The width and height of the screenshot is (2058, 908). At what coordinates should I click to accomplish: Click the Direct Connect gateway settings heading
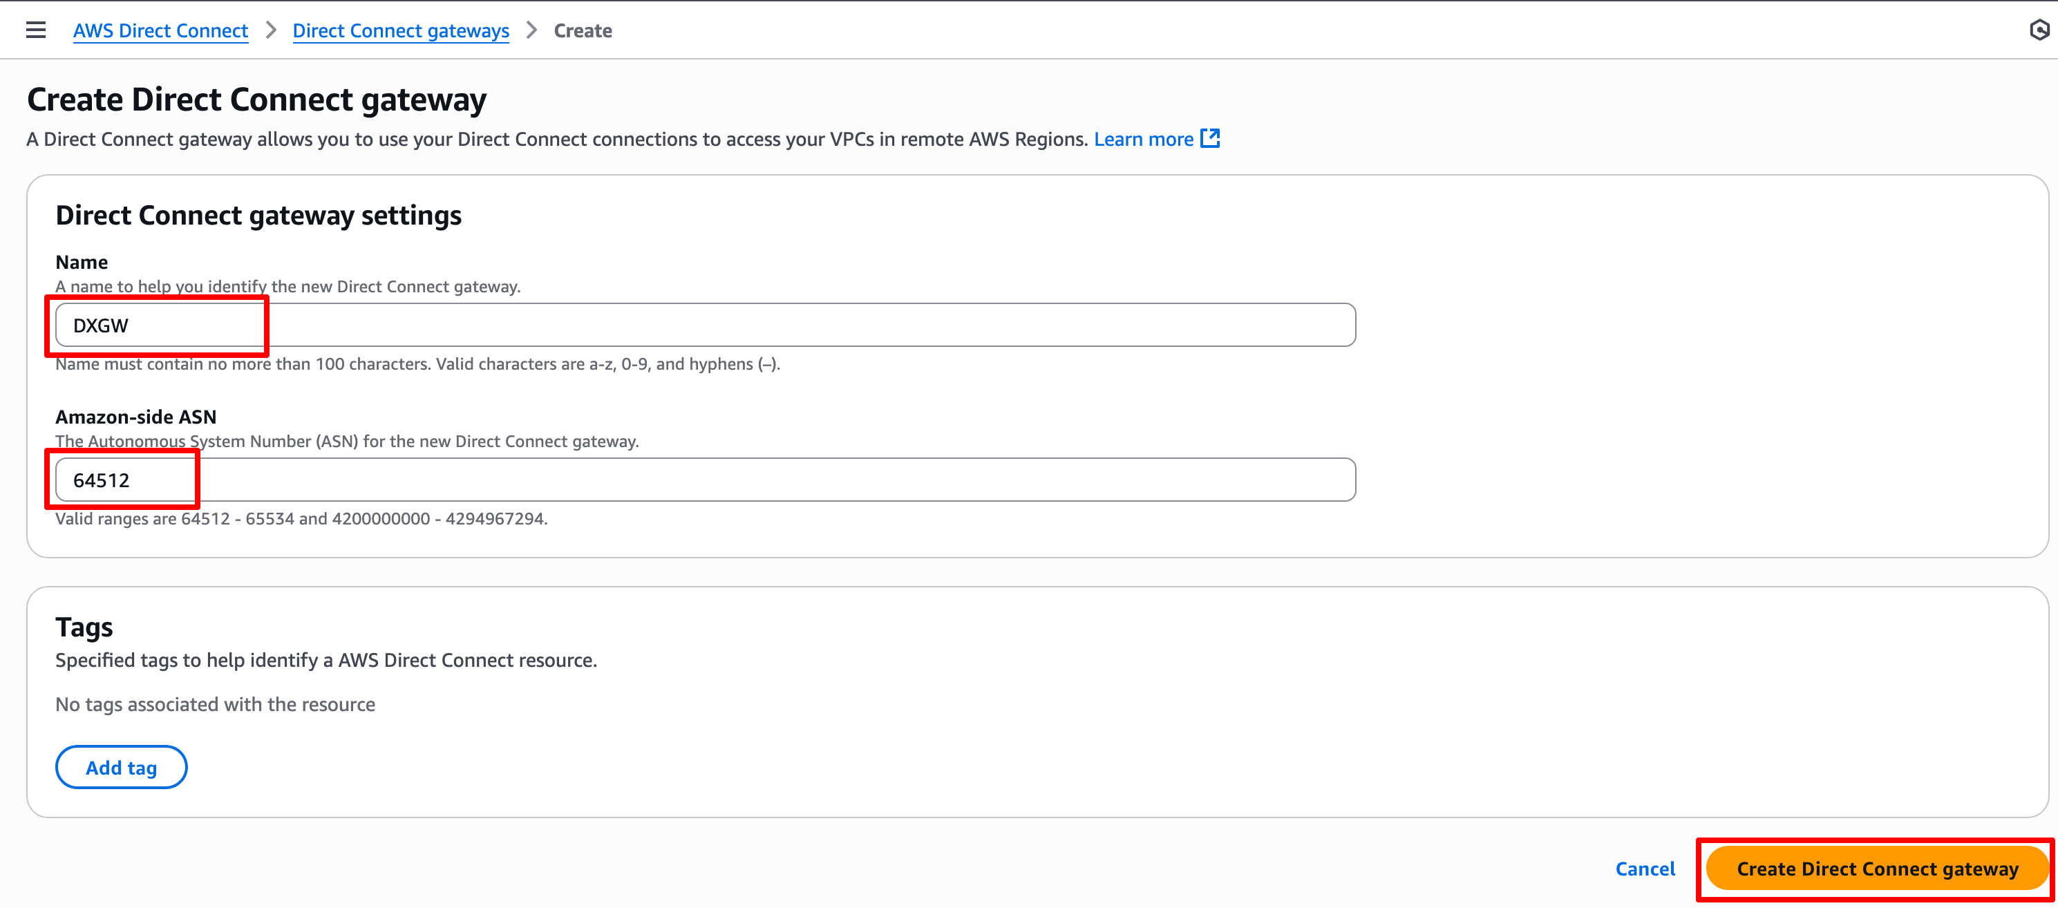[x=258, y=216]
